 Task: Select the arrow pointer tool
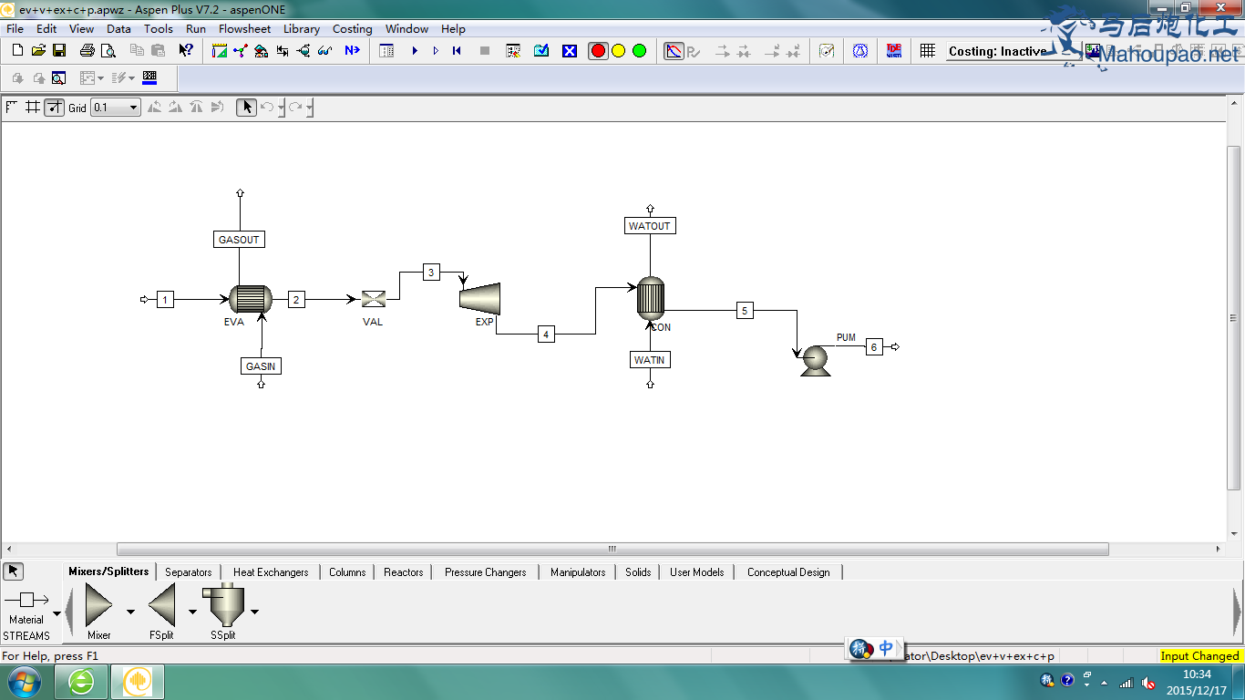point(247,108)
